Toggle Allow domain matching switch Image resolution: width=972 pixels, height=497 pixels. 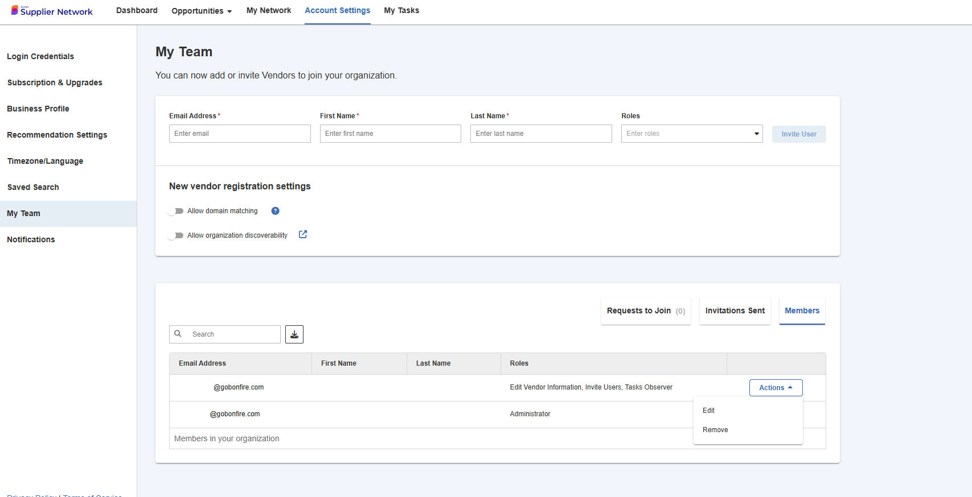[x=176, y=211]
